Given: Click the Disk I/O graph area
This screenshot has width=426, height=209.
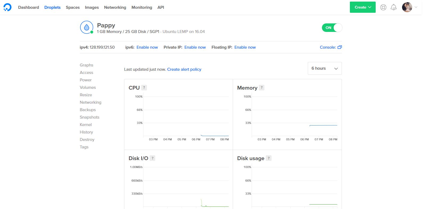Looking at the screenshot, I should point(186,187).
